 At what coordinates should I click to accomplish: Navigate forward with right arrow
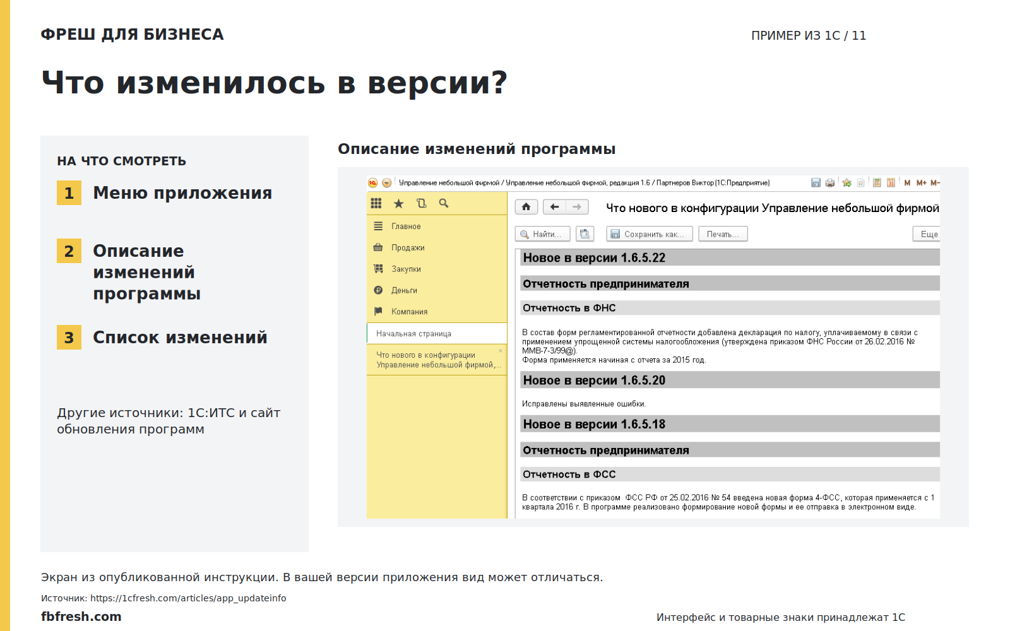click(x=577, y=207)
